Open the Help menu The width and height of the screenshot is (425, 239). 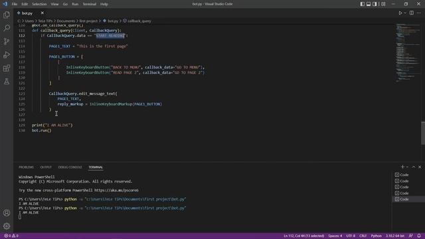click(x=104, y=4)
